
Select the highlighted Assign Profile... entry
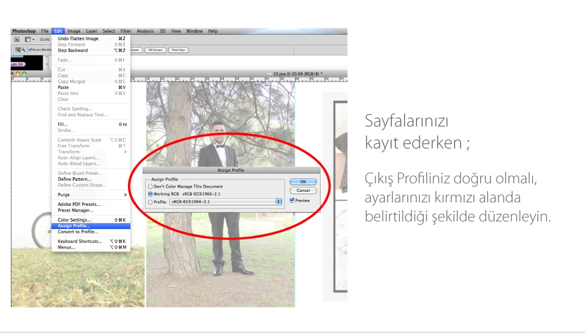(91, 226)
